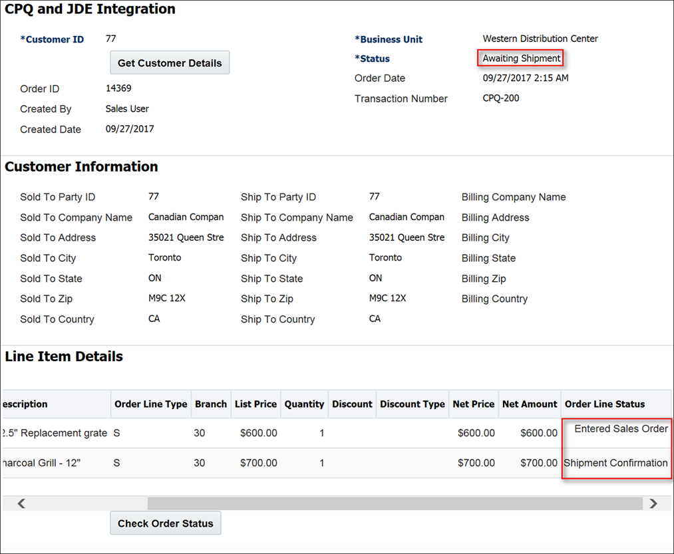
Task: Select the Order Line Status column header
Action: 604,404
